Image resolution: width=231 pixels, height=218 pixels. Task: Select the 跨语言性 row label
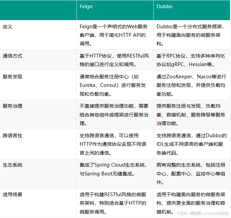12,136
